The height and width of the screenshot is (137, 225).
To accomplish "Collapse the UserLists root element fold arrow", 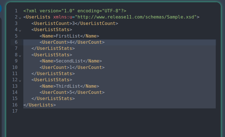I will click(20, 18).
